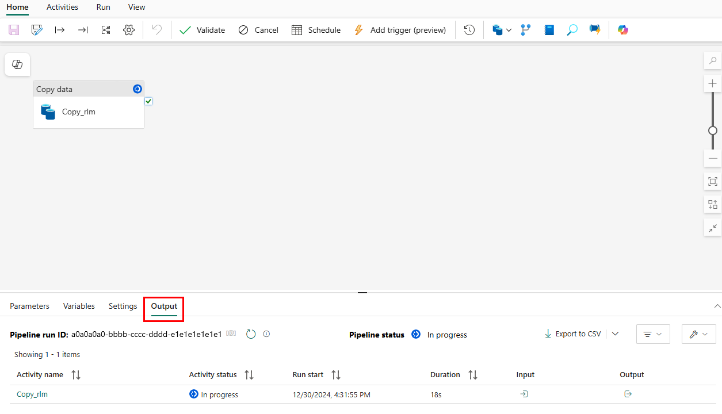Copy the pipeline run ID

[x=231, y=333]
